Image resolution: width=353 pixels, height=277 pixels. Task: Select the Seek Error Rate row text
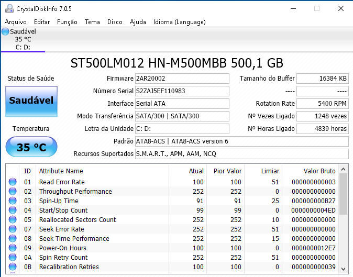click(x=62, y=229)
